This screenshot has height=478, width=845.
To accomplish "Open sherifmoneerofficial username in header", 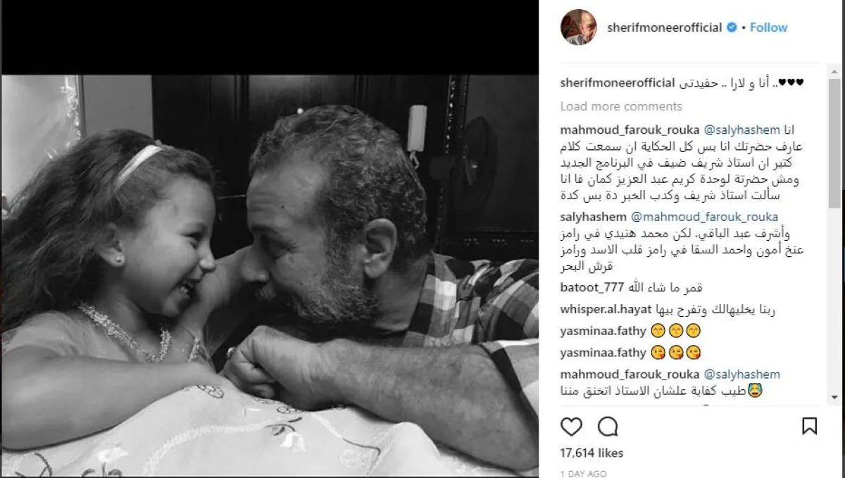I will [x=665, y=27].
